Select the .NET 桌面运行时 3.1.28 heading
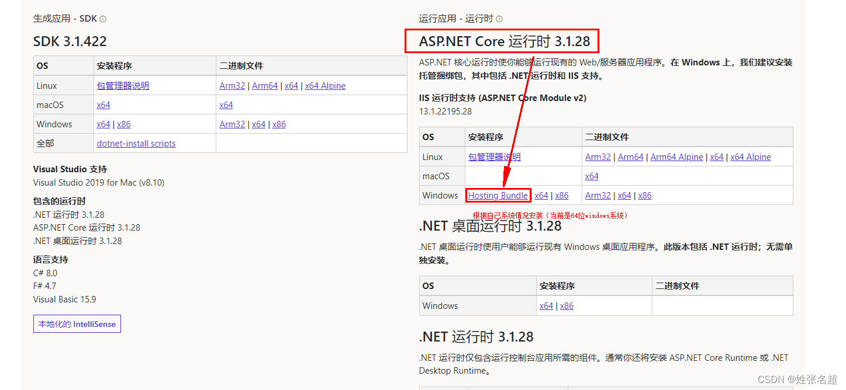The height and width of the screenshot is (390, 846). click(490, 226)
